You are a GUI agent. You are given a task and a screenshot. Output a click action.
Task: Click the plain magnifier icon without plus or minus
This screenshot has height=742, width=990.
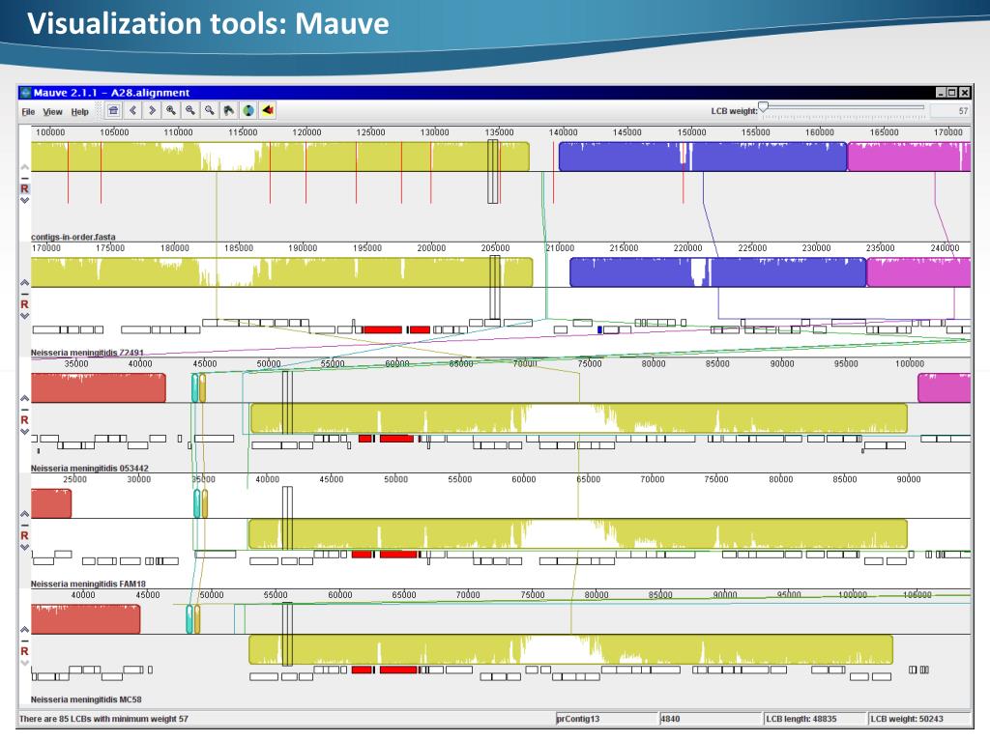click(210, 111)
